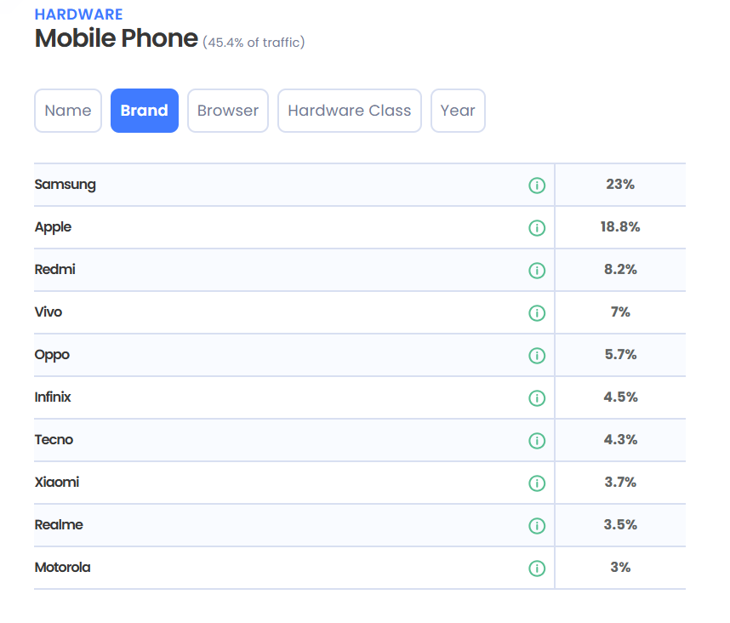Click the Mobile Phone heading
Viewport: 730px width, 623px height.
[x=117, y=39]
